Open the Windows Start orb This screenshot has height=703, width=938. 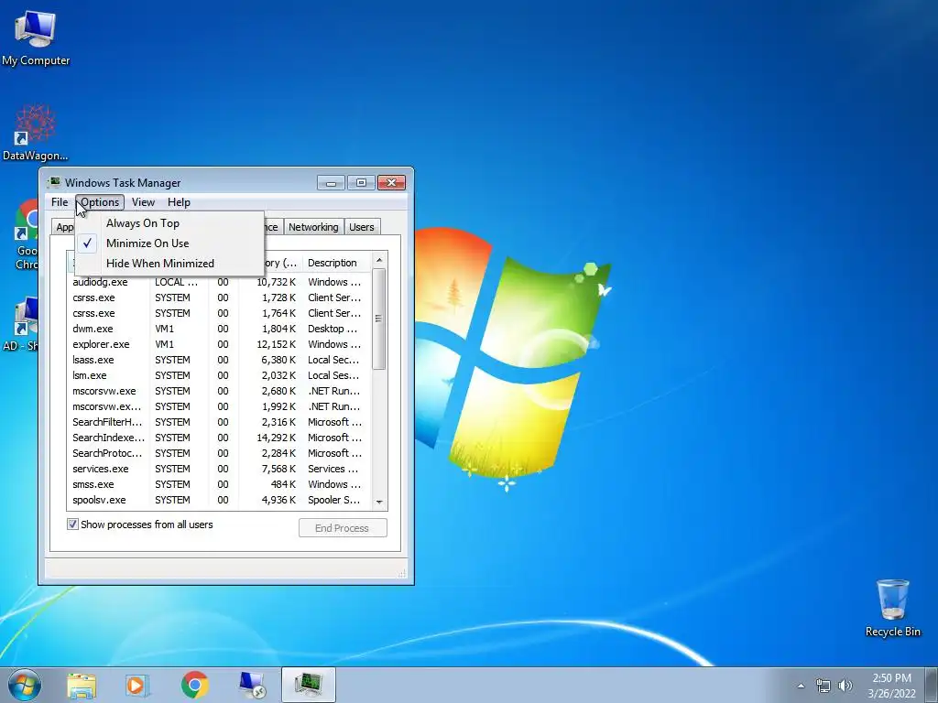(x=25, y=685)
